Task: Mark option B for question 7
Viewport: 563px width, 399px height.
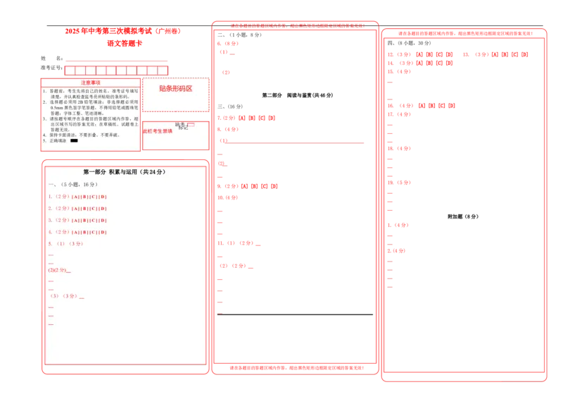Action: [252, 118]
